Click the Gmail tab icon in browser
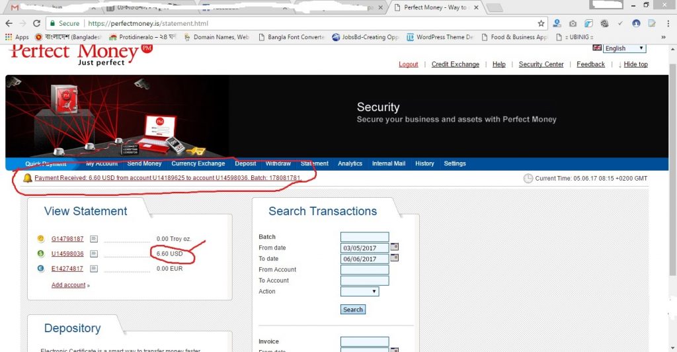 (15, 7)
